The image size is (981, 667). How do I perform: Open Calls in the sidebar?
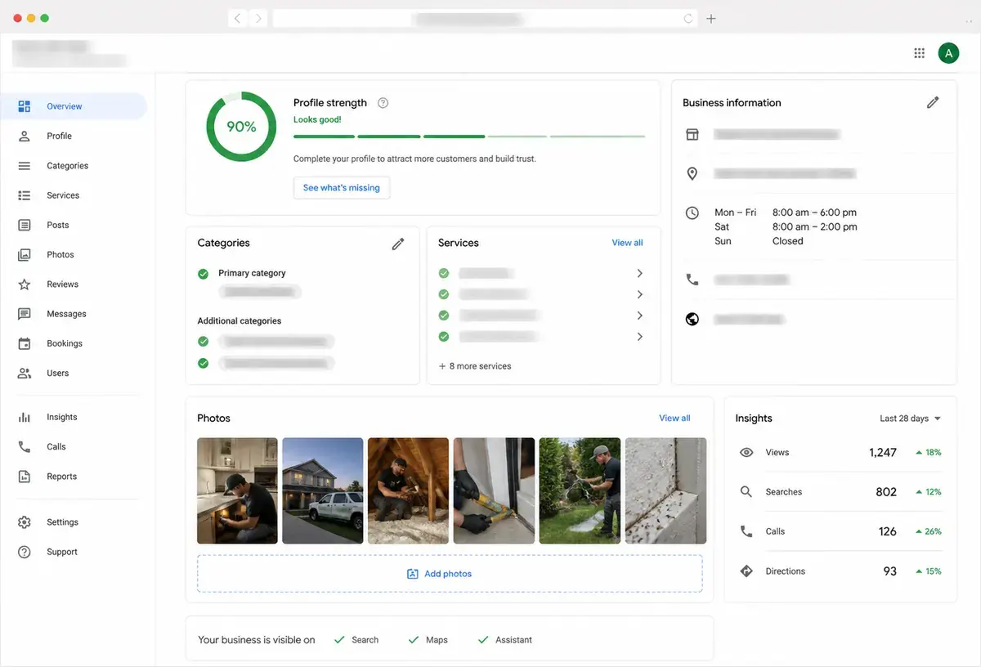click(56, 447)
